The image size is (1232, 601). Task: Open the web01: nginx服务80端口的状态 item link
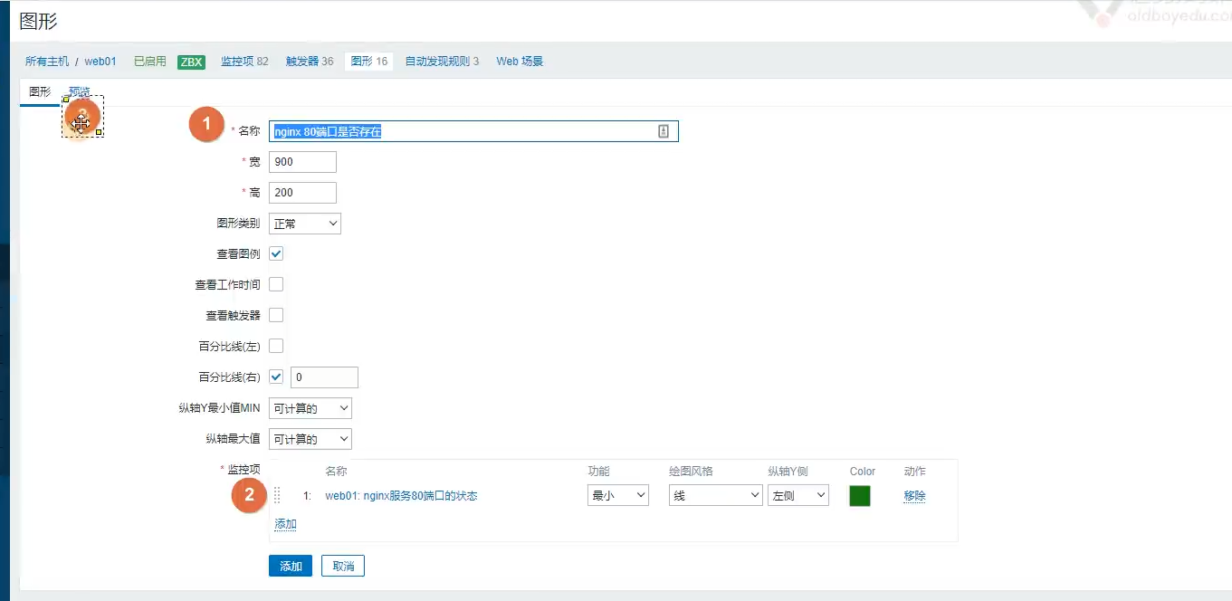(401, 495)
